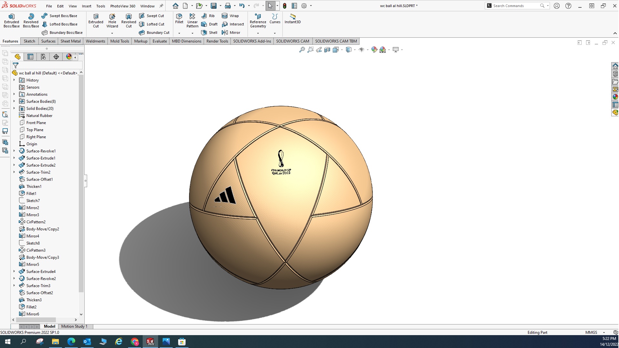The height and width of the screenshot is (348, 619).
Task: Click the Save icon
Action: coord(214,6)
